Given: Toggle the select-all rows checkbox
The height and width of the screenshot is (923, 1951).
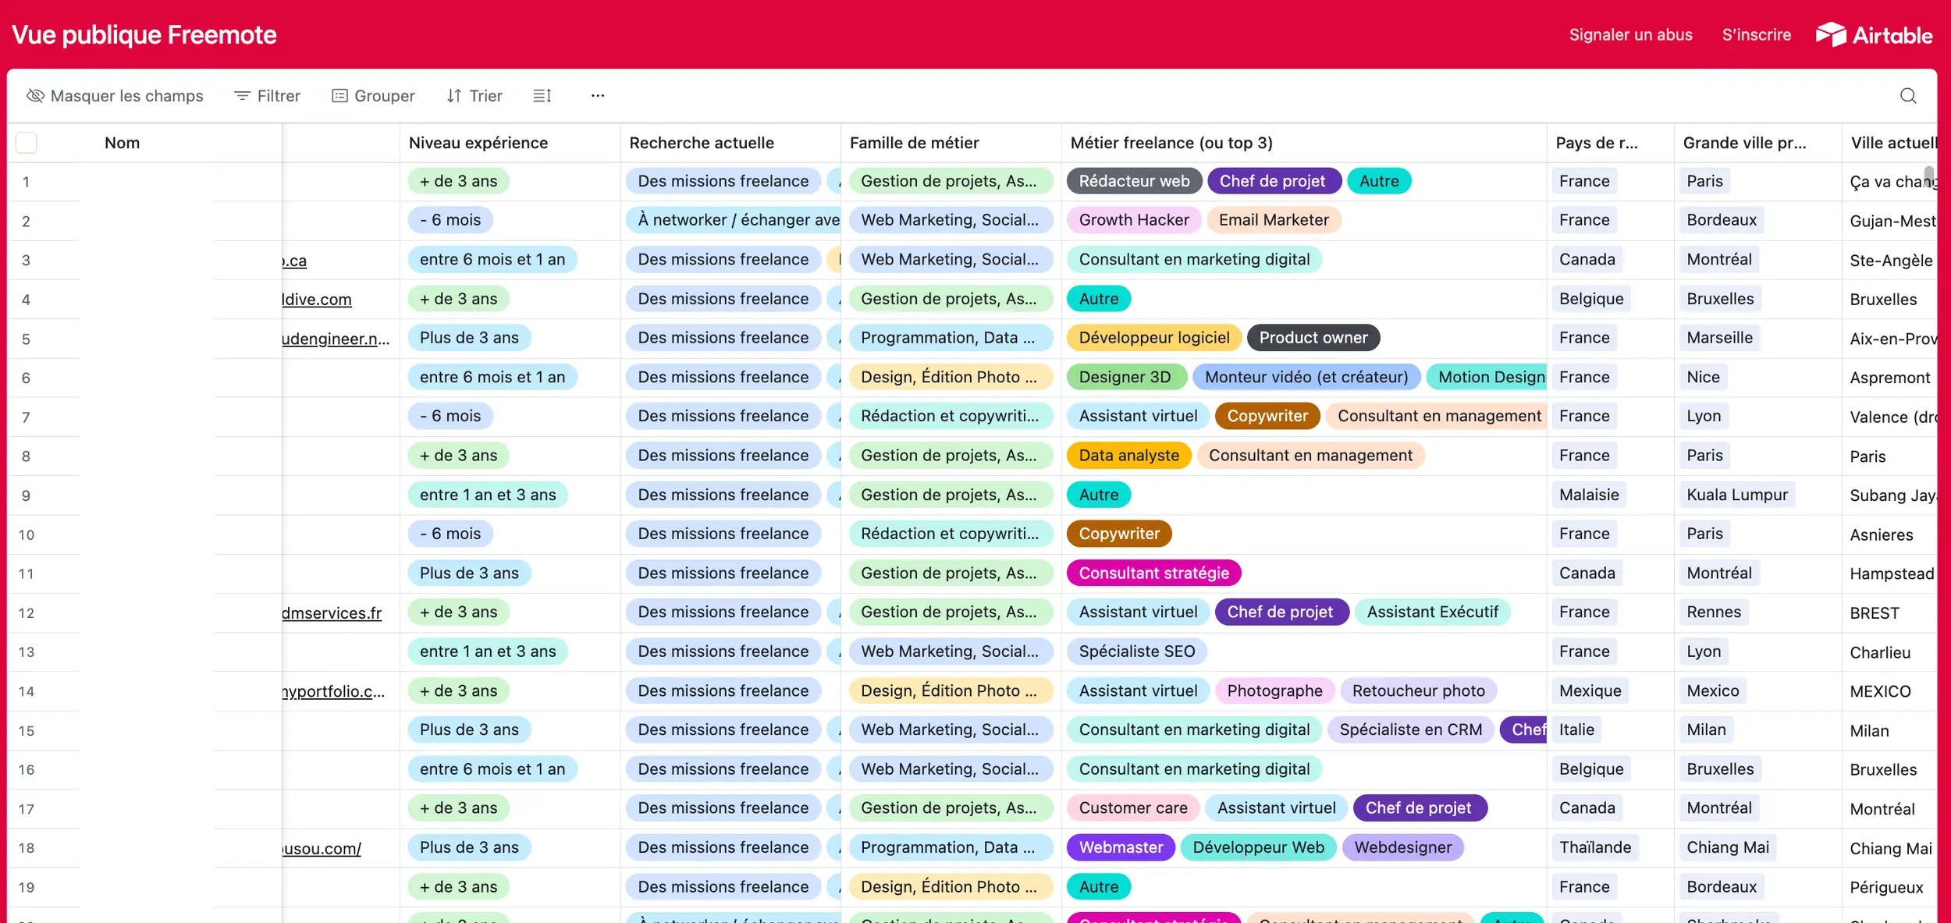Looking at the screenshot, I should 27,143.
